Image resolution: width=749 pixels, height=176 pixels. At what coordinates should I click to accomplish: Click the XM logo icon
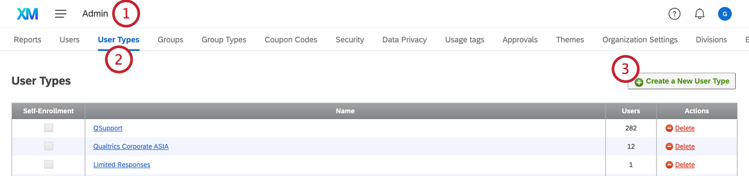(27, 14)
